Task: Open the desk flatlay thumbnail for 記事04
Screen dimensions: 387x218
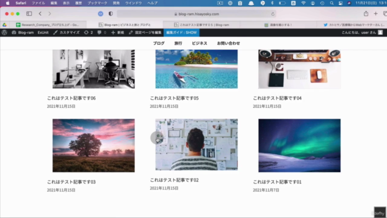Action: coord(299,68)
